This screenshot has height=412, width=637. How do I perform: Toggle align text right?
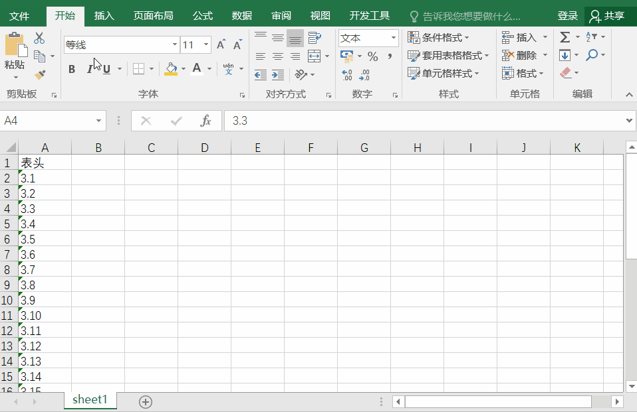pyautogui.click(x=295, y=56)
